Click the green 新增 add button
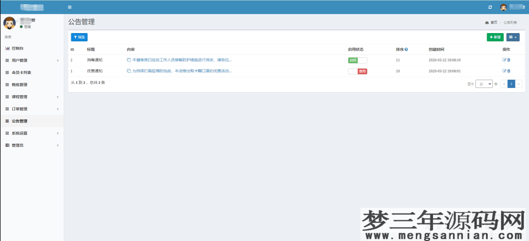The image size is (529, 241). tap(495, 37)
